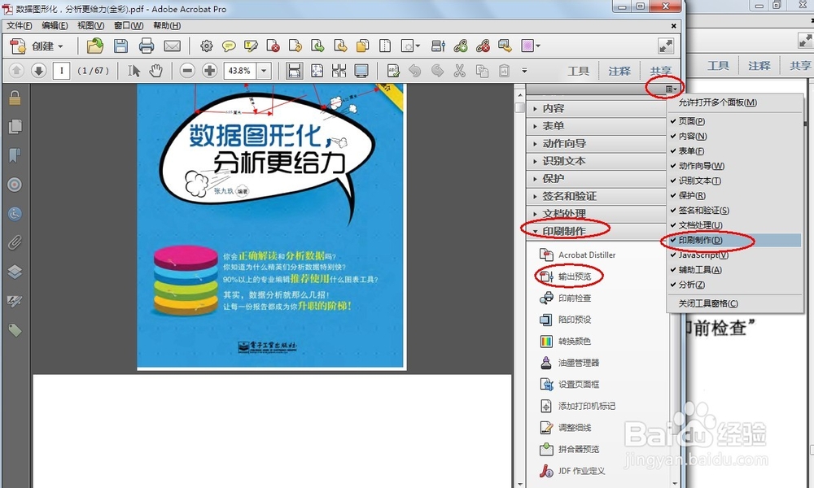Open the page thumbnails navigation panel
Image resolution: width=814 pixels, height=488 pixels.
click(x=14, y=126)
